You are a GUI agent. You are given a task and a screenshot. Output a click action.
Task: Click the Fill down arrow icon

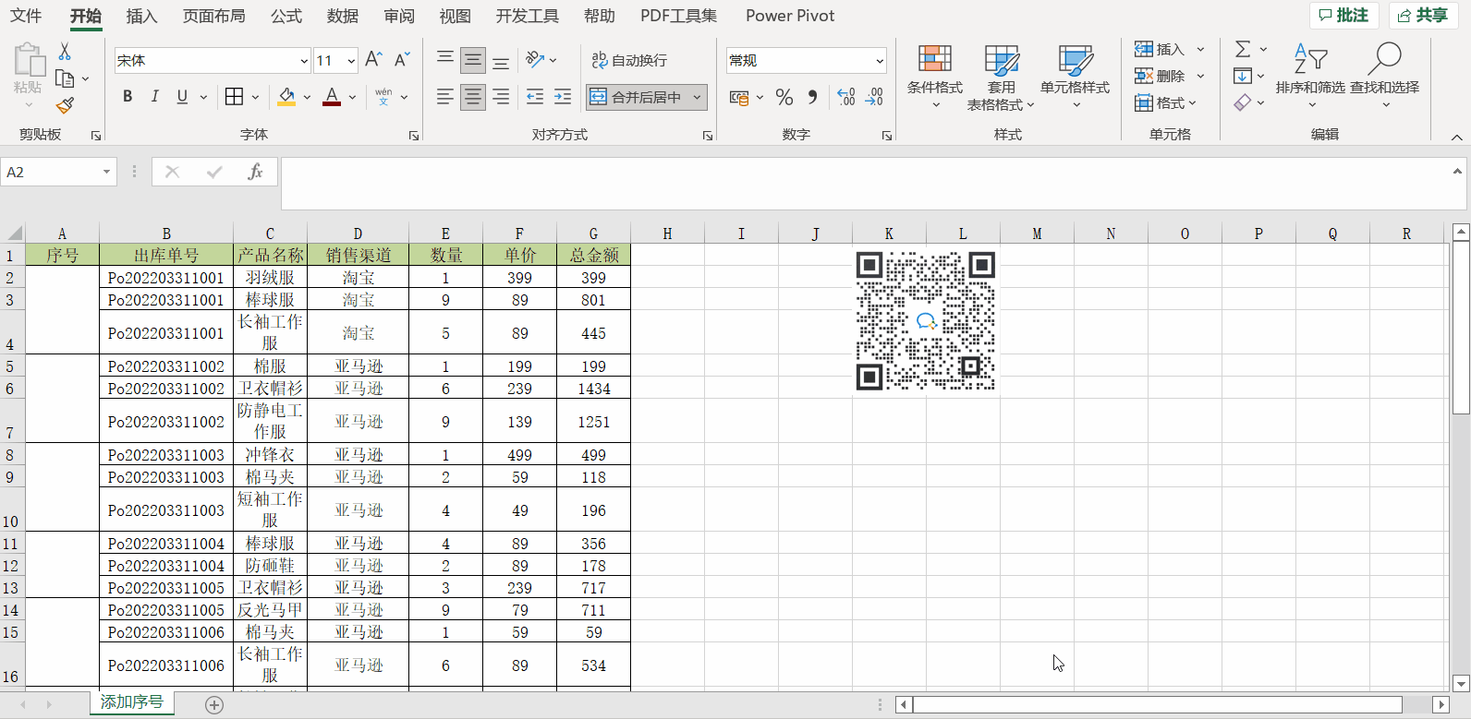pos(1244,76)
